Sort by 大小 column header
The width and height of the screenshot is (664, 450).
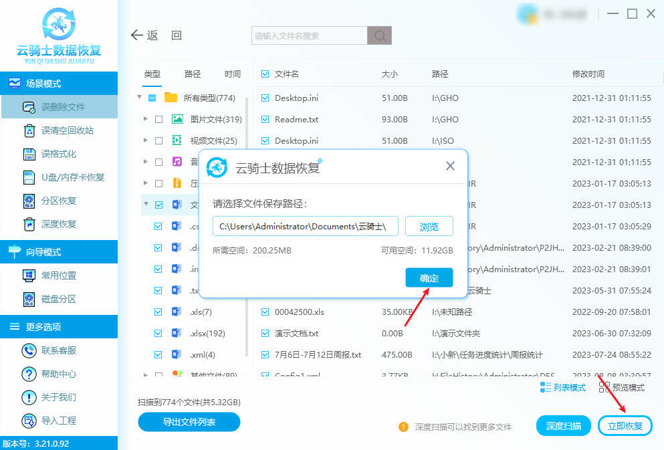pos(390,74)
